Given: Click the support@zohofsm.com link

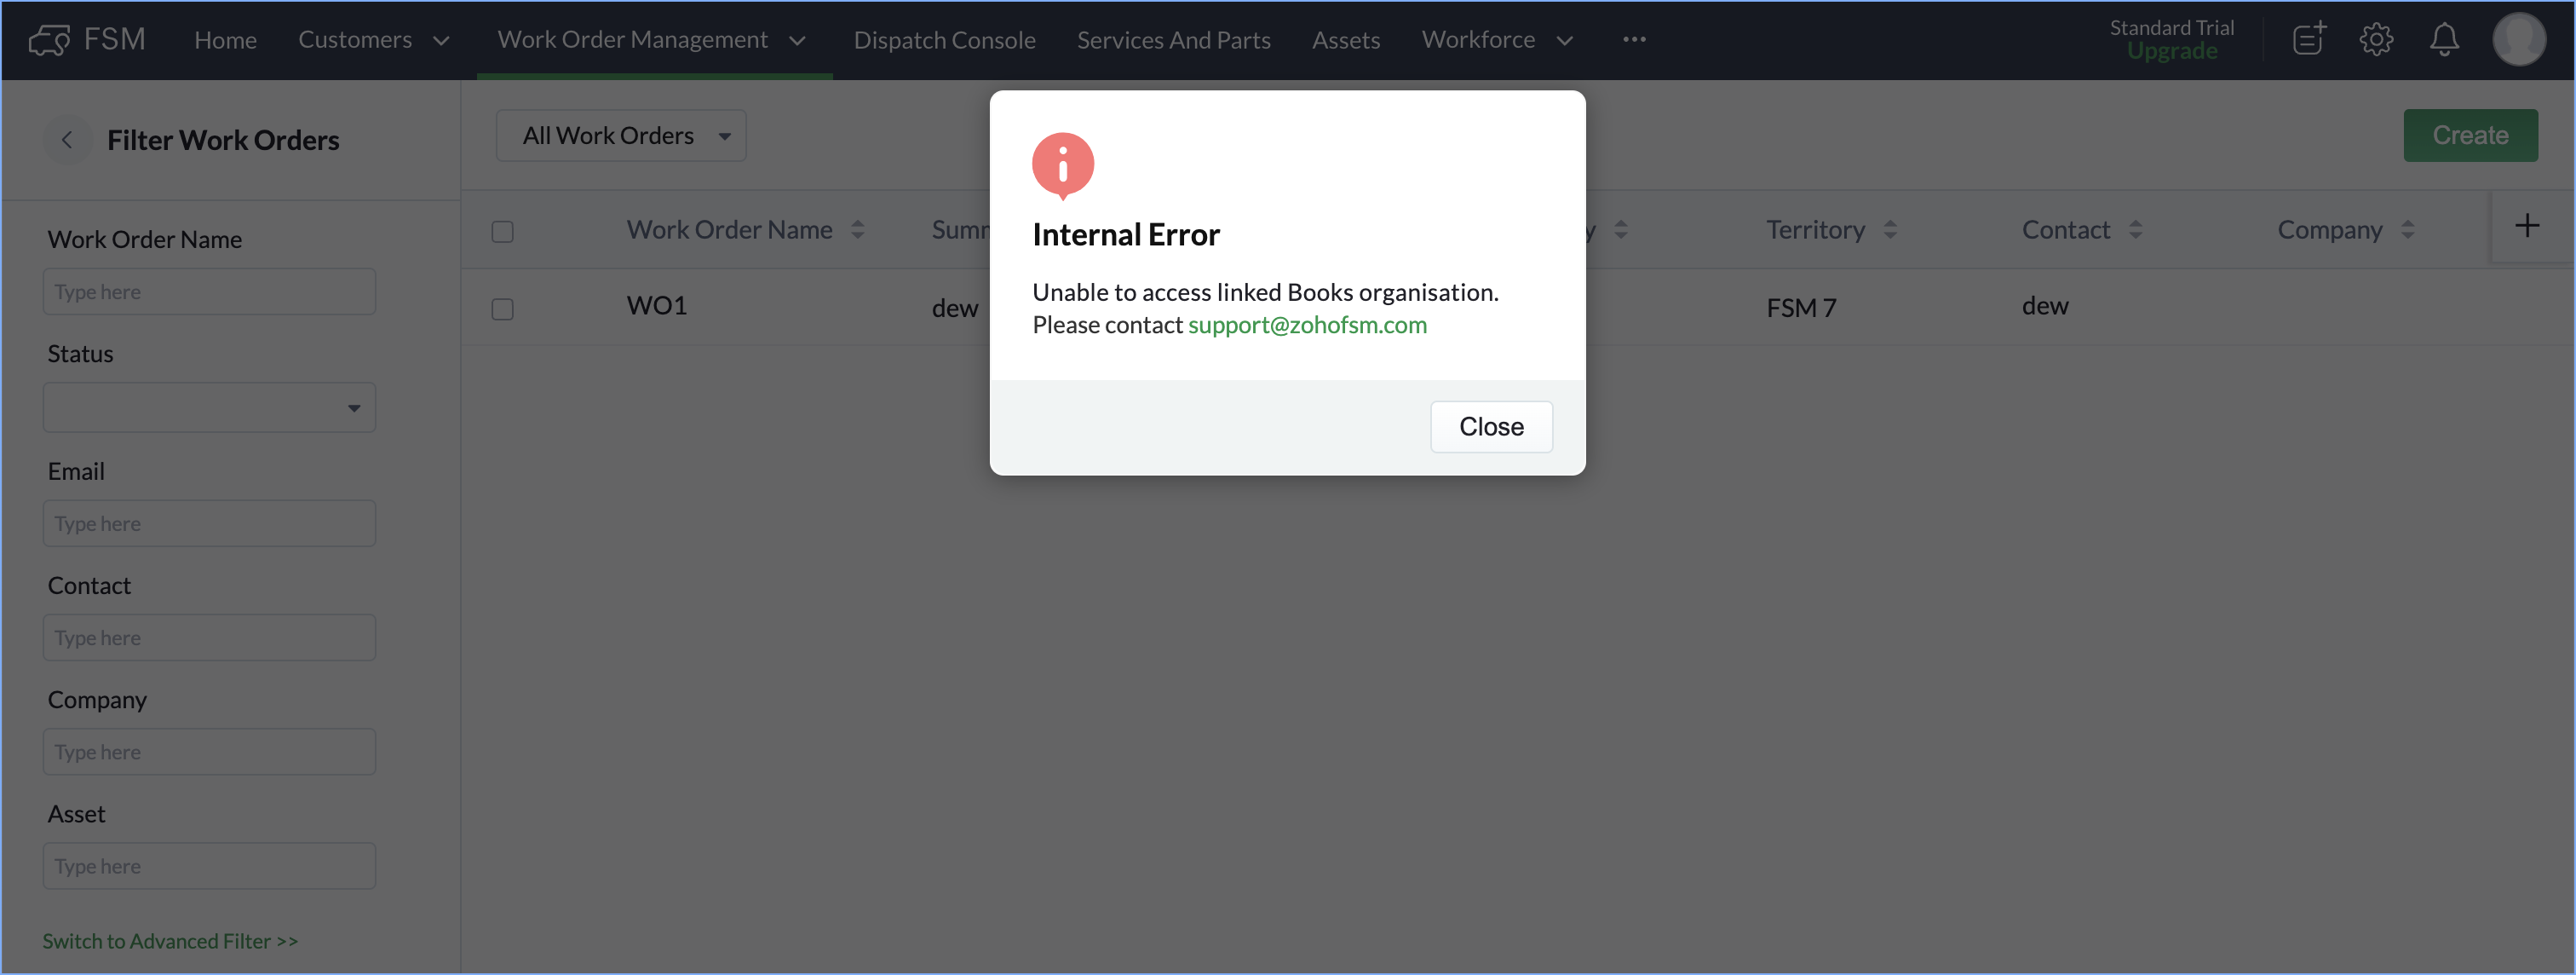Looking at the screenshot, I should [x=1308, y=324].
